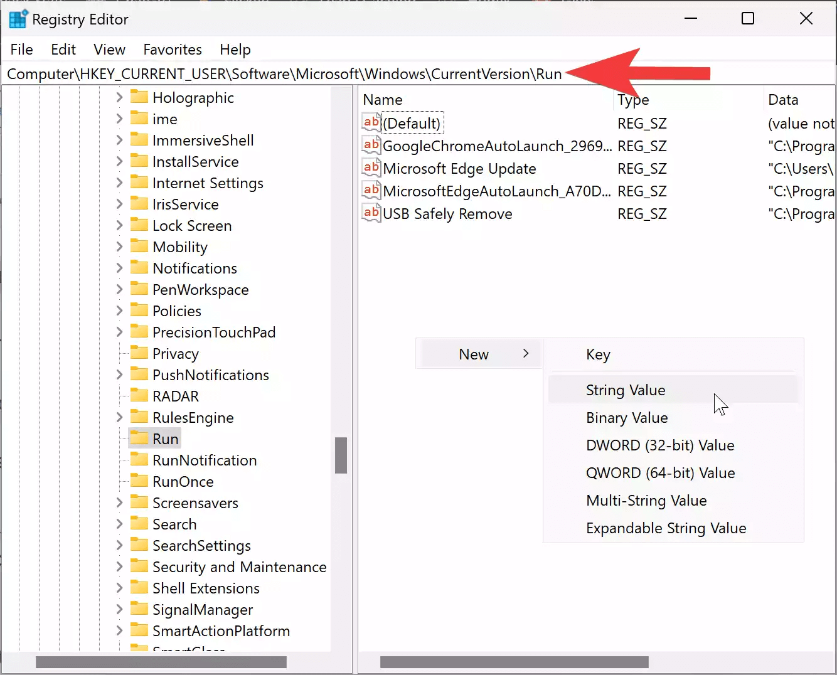This screenshot has height=675, width=837.
Task: Click the (value not set) data cell of (Default)
Action: point(801,124)
